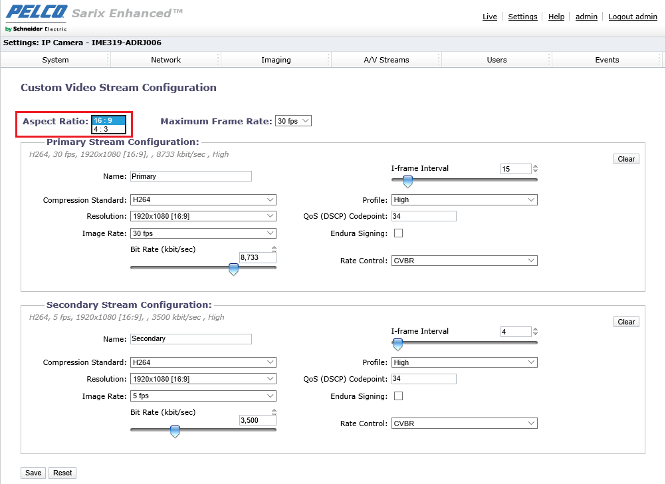Click secondary stream Bit Rate slider handle
The image size is (666, 484).
pyautogui.click(x=175, y=431)
